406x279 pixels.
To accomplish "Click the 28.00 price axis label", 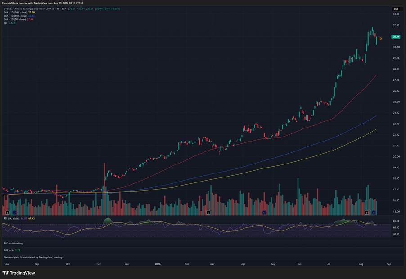I will coord(396,69).
